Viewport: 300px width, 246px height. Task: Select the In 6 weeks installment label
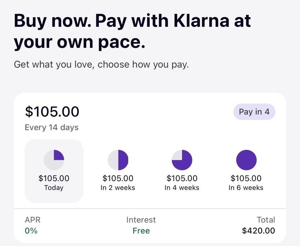[x=246, y=188]
